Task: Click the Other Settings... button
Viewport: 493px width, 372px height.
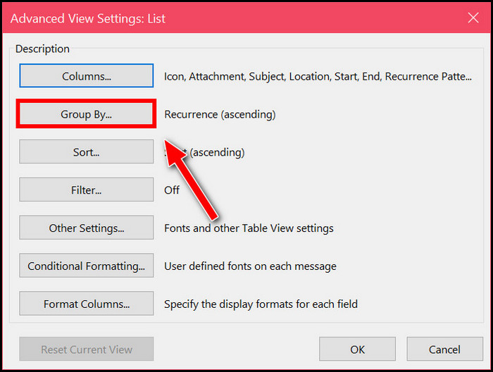Action: click(86, 228)
